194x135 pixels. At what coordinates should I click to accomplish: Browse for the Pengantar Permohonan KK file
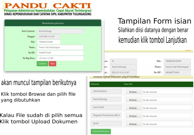(134, 116)
